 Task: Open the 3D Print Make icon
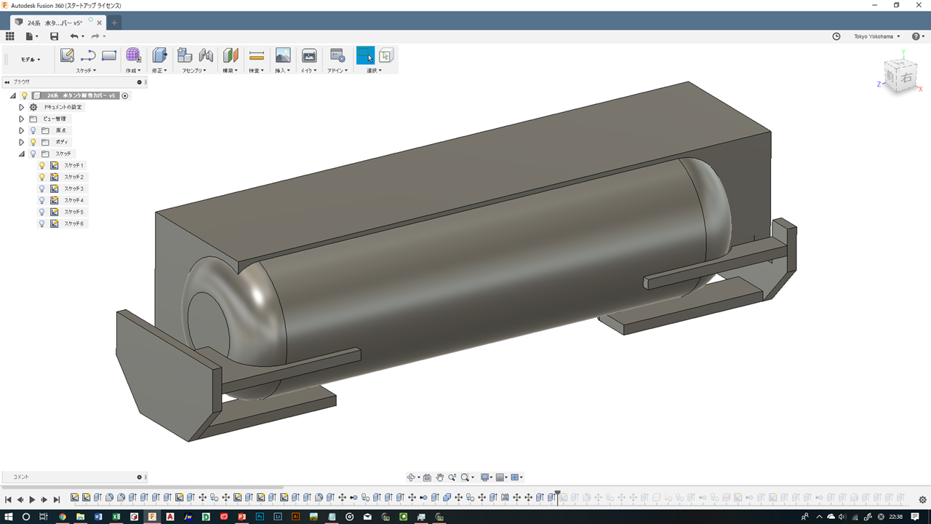pos(309,55)
